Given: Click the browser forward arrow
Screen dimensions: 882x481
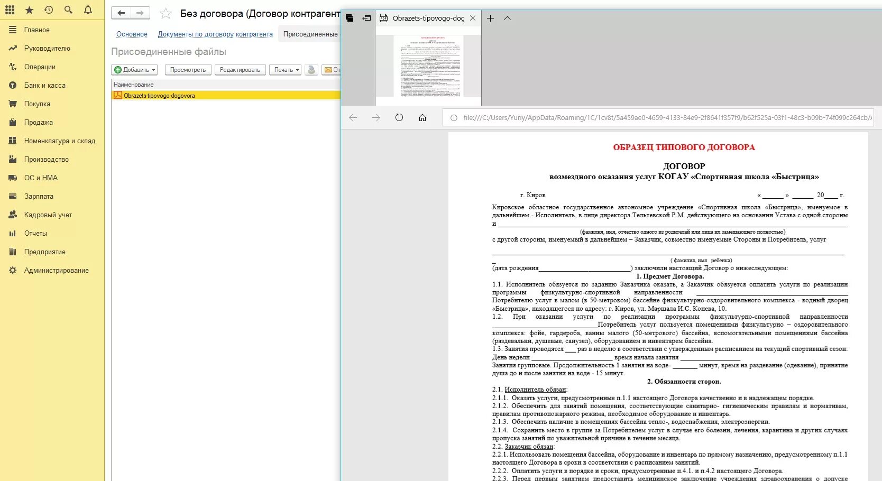Looking at the screenshot, I should click(376, 118).
